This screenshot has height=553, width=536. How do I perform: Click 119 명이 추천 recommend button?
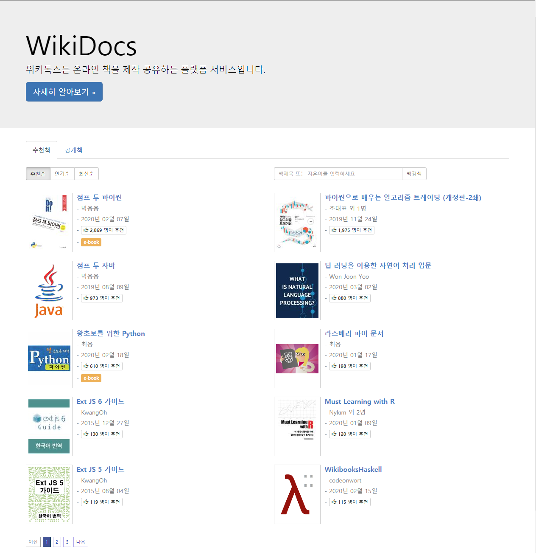click(102, 502)
